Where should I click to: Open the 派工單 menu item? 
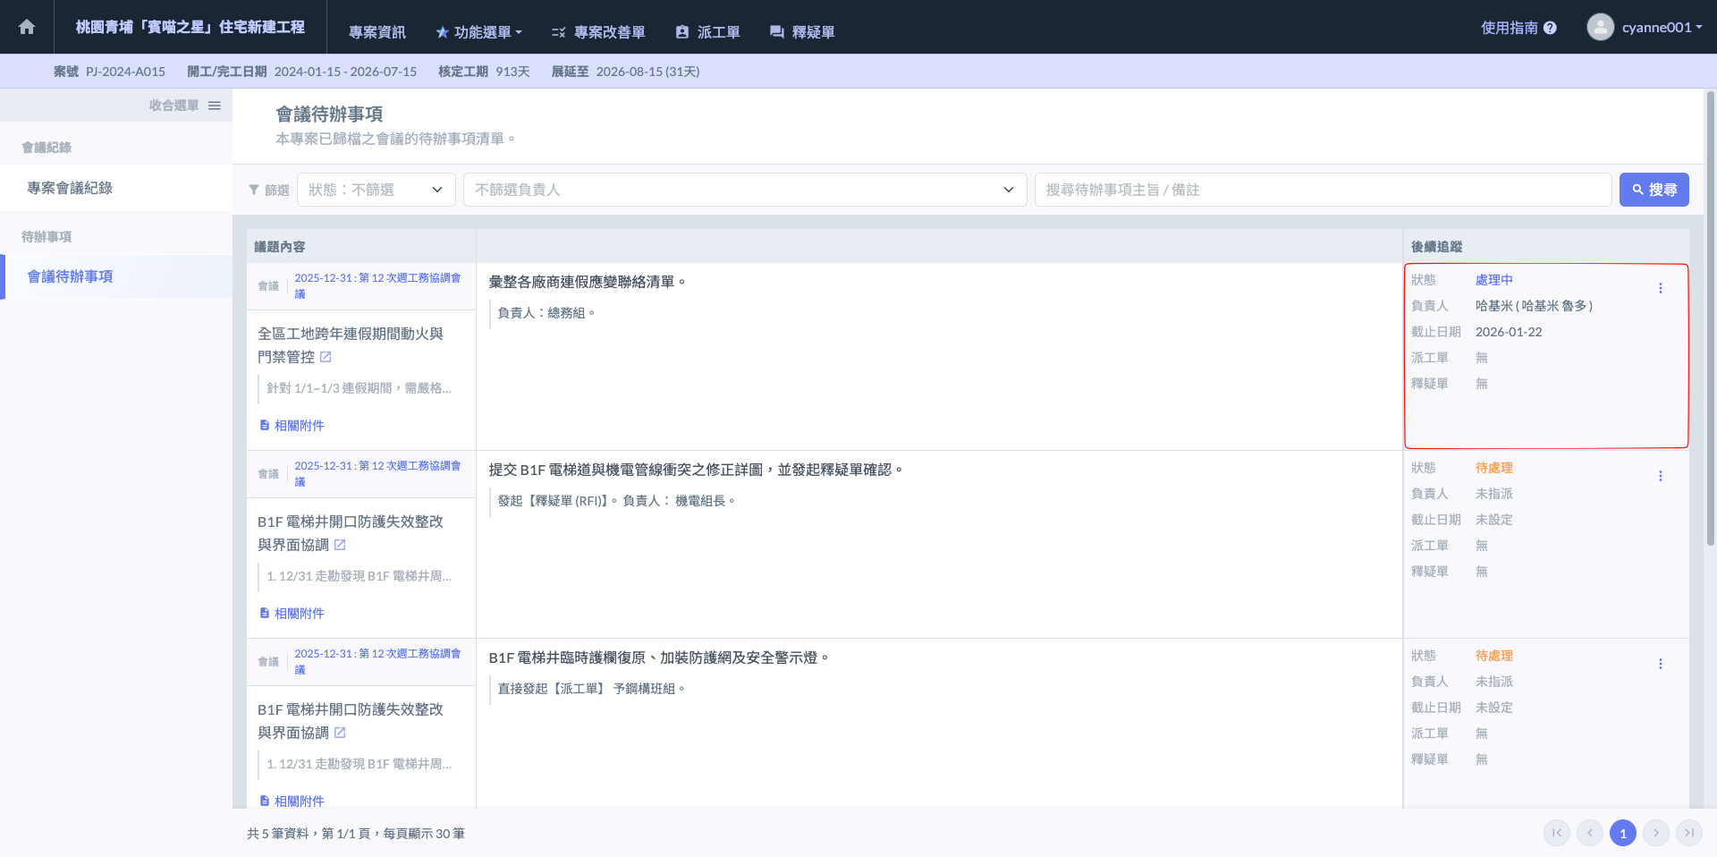[x=708, y=32]
